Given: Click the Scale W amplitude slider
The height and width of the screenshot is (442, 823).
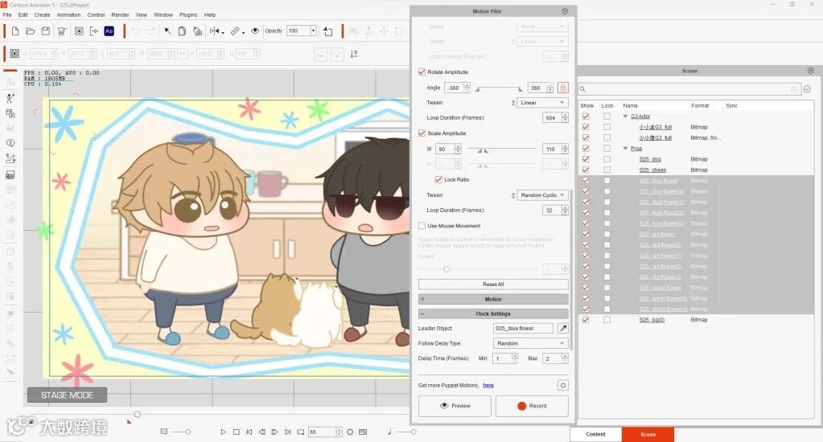Looking at the screenshot, I should 502,150.
